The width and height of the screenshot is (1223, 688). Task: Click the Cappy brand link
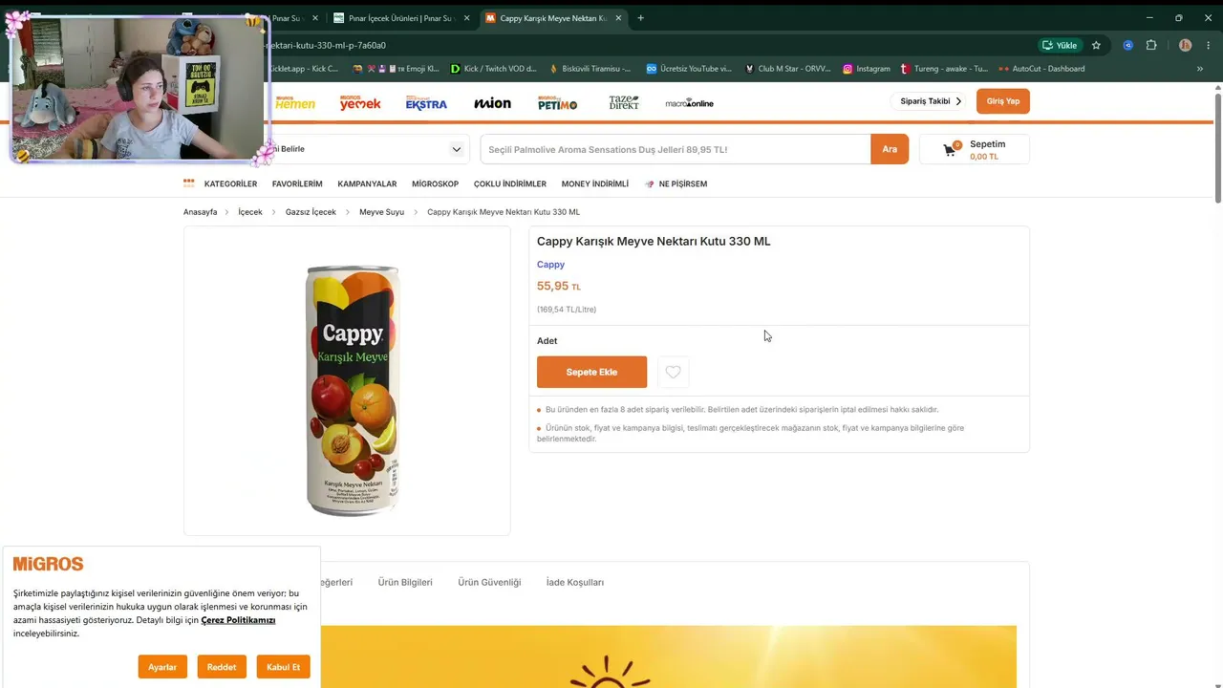click(x=550, y=265)
